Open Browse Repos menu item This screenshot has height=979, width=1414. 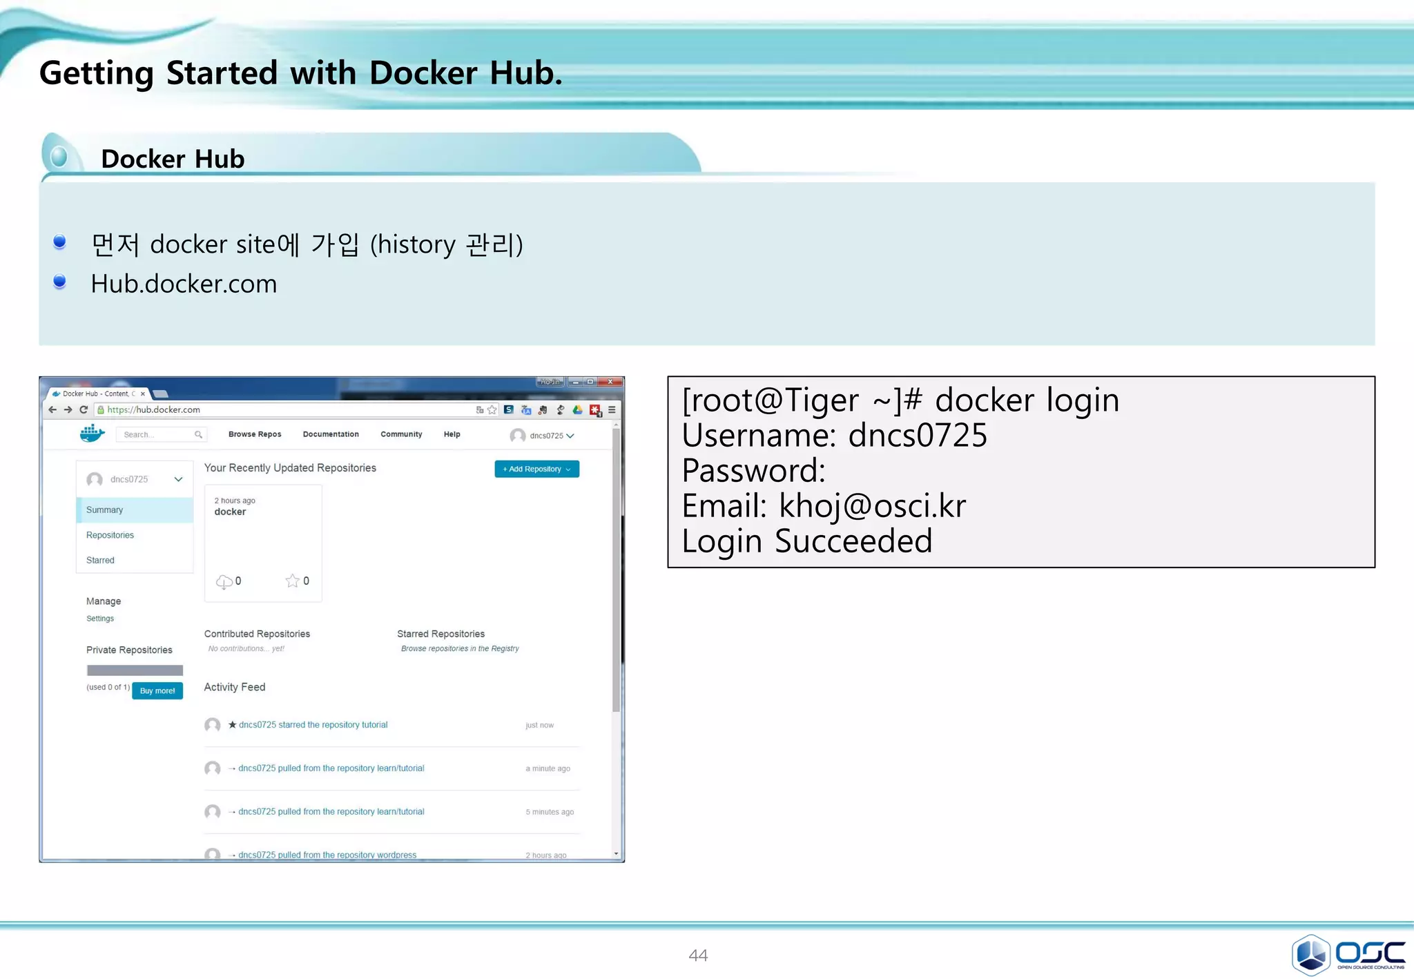[x=255, y=434]
